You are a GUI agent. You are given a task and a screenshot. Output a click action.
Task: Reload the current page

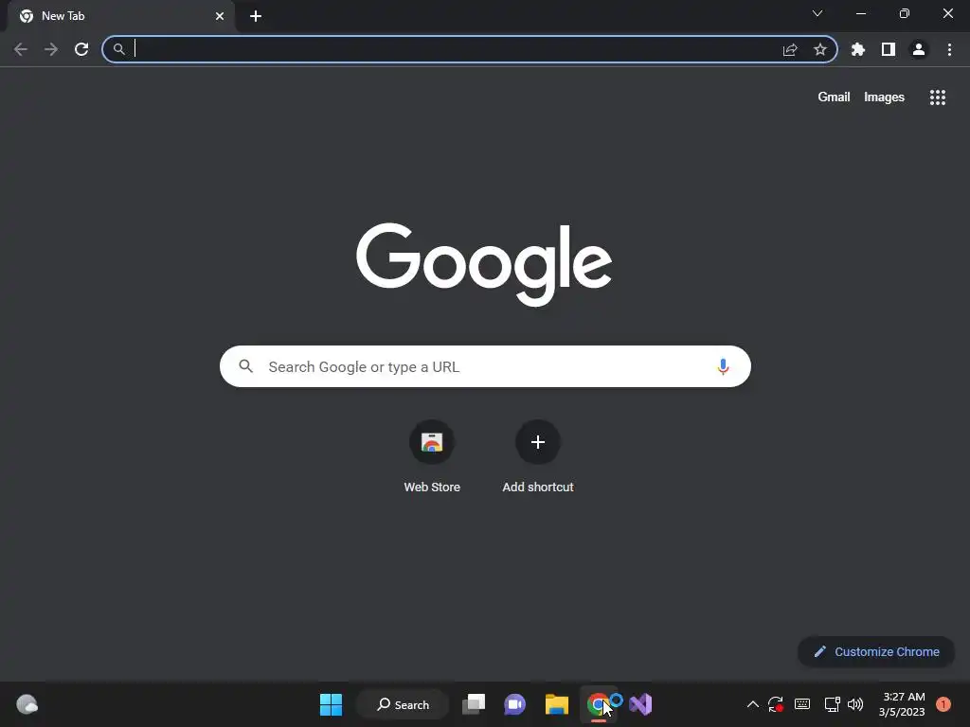(81, 49)
